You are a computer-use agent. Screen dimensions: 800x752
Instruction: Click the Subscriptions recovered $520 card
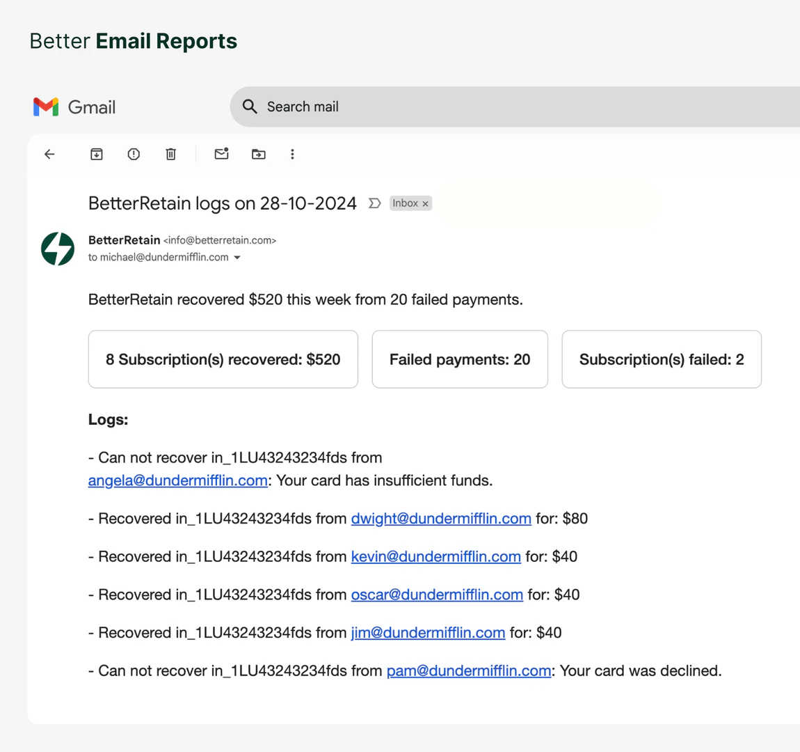point(223,359)
